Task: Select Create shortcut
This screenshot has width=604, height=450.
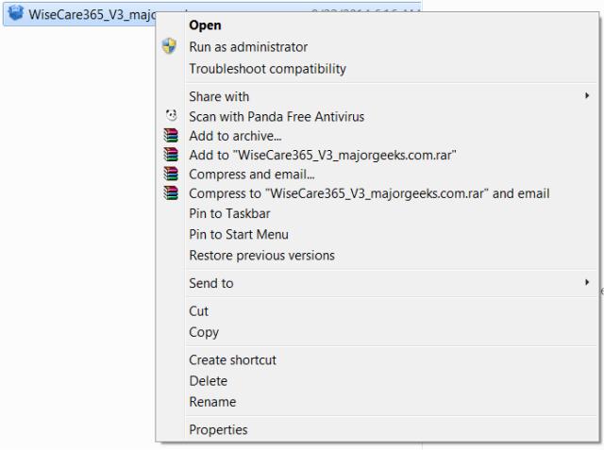Action: click(232, 360)
